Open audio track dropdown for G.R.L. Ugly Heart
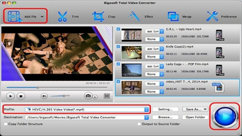This screenshot has width=242, height=136. click(x=154, y=31)
